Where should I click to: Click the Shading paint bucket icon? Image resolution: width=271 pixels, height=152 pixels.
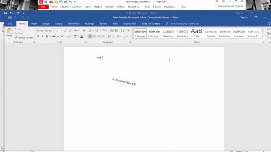click(118, 36)
